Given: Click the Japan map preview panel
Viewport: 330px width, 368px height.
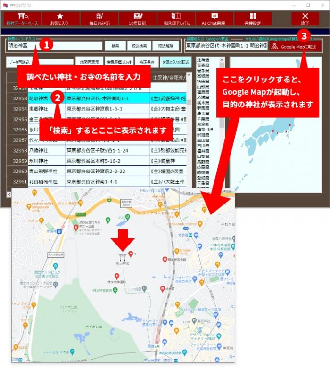Looking at the screenshot, I should coord(275,124).
